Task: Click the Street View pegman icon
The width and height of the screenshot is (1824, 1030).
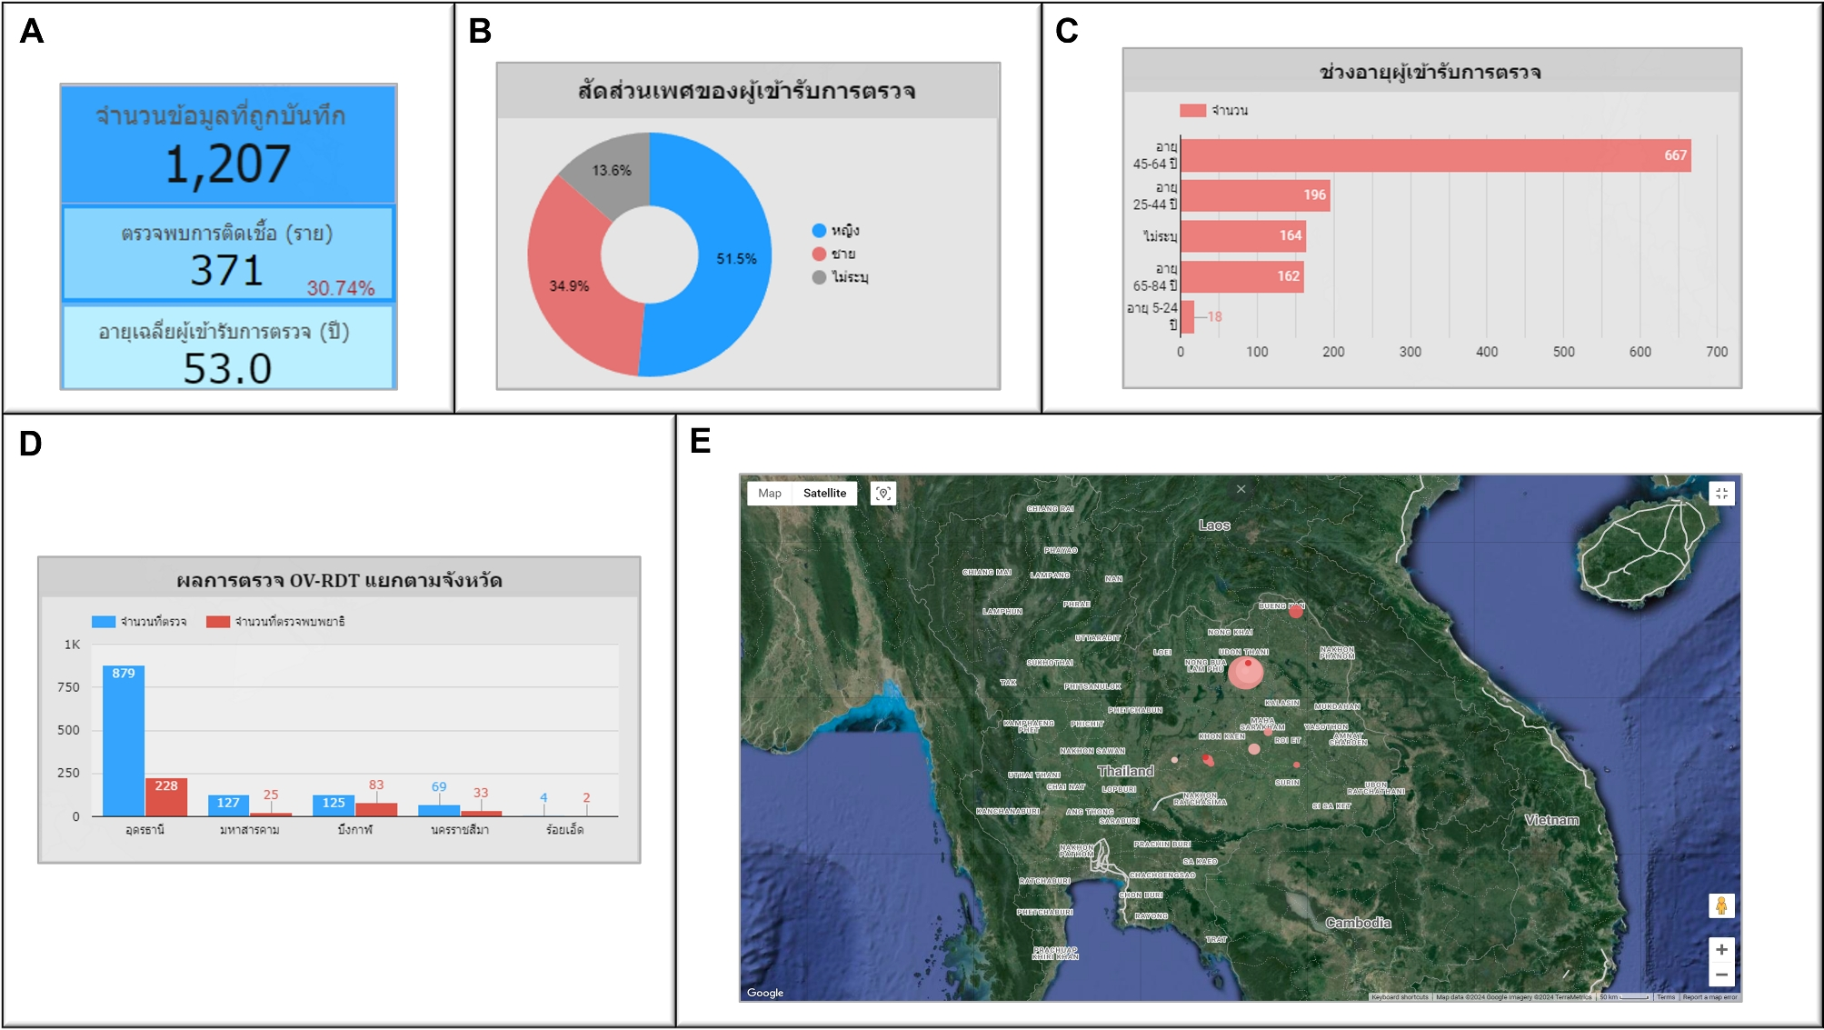Action: coord(1721,905)
